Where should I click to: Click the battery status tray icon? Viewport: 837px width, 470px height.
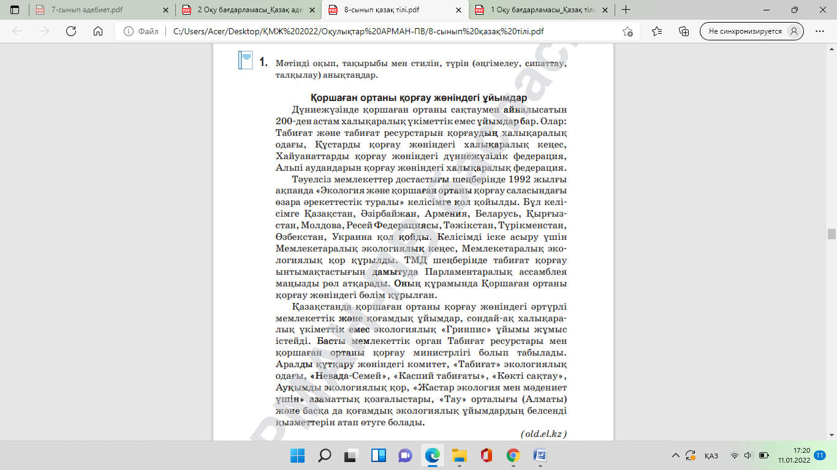click(x=763, y=455)
